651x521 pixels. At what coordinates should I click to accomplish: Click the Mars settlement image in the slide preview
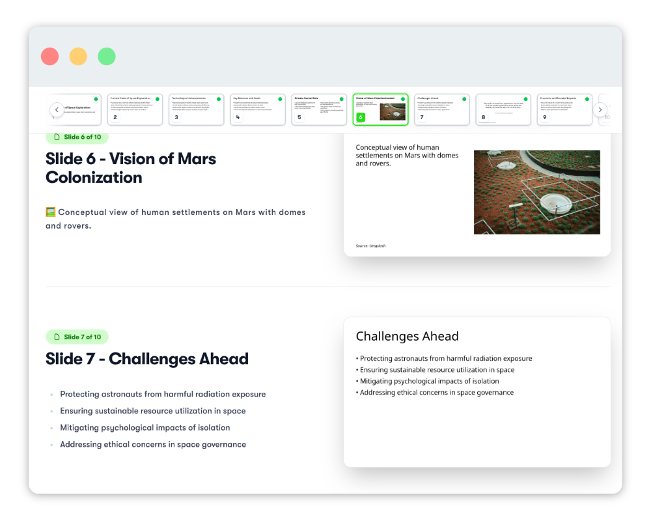(536, 192)
